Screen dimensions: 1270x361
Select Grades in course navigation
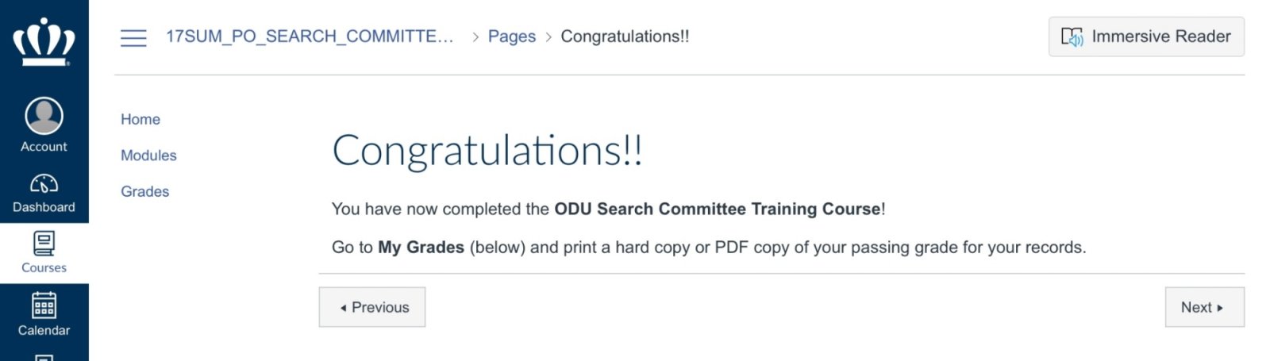(144, 191)
